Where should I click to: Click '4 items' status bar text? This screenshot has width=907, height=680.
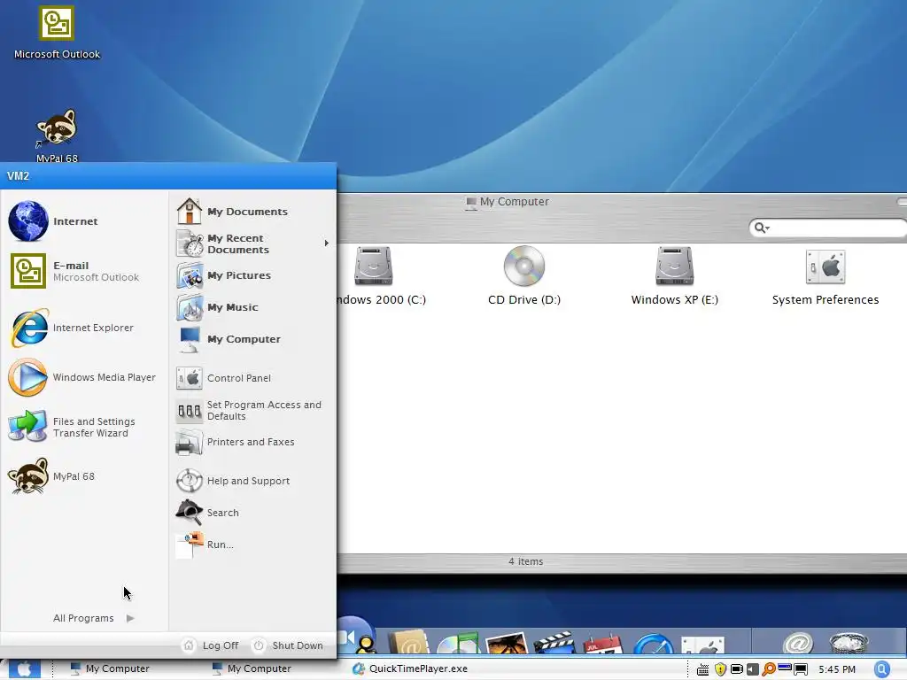[526, 561]
